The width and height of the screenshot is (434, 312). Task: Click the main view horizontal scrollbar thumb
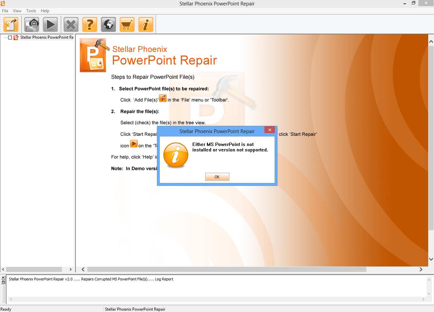(x=227, y=269)
